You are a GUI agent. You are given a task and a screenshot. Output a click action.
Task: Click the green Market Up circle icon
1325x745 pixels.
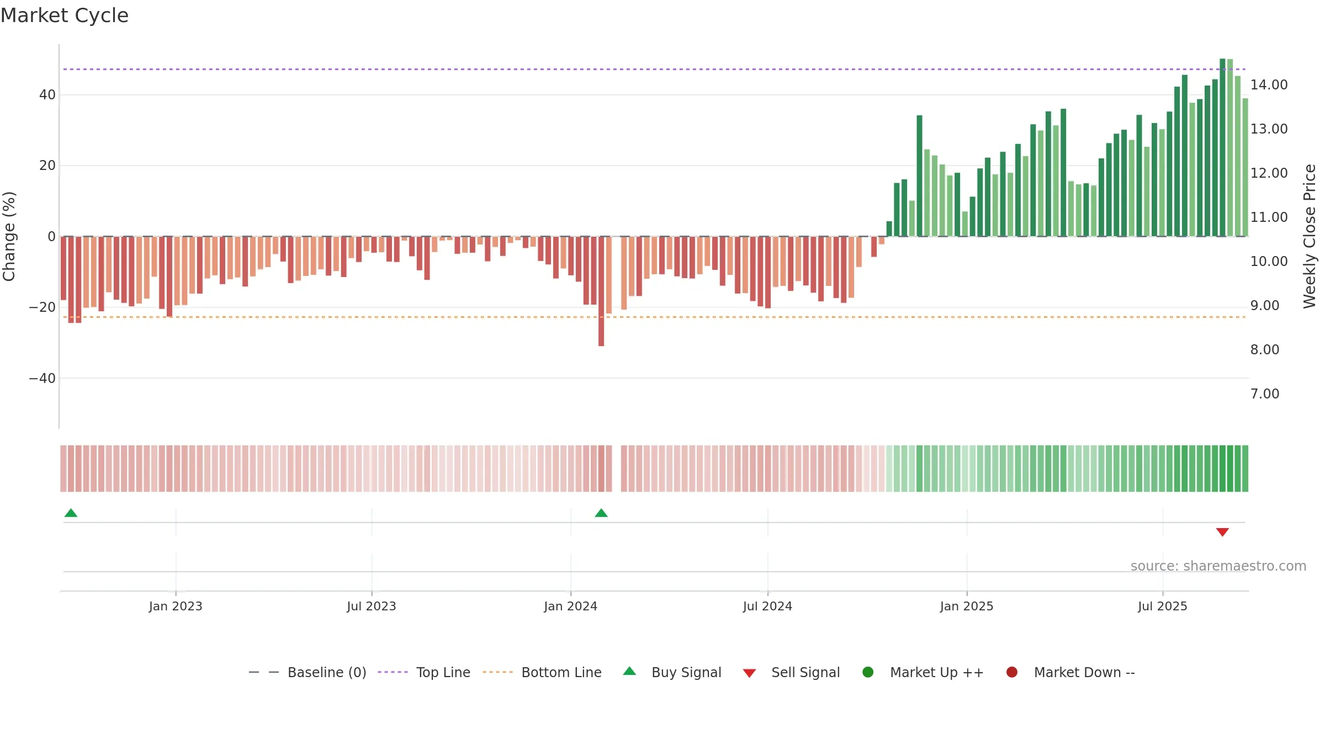868,672
